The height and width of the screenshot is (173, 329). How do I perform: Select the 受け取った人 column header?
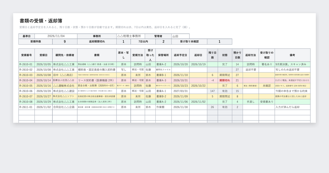(x=150, y=55)
